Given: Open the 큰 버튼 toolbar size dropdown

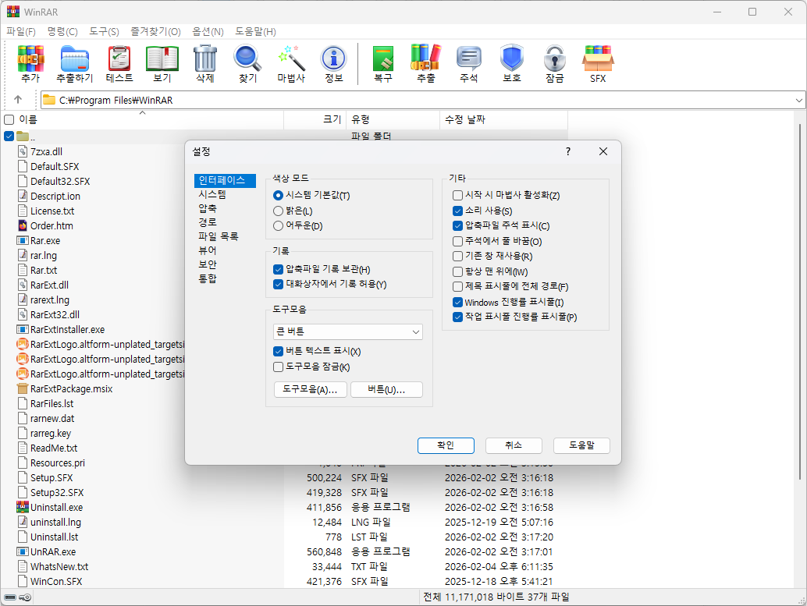Looking at the screenshot, I should (348, 331).
